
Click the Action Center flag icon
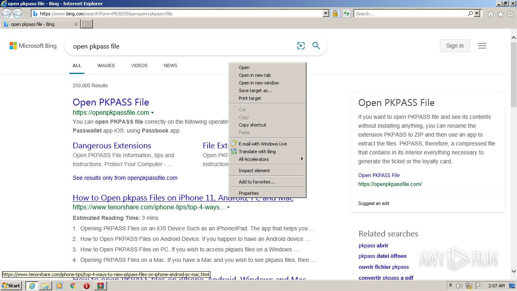(x=479, y=286)
